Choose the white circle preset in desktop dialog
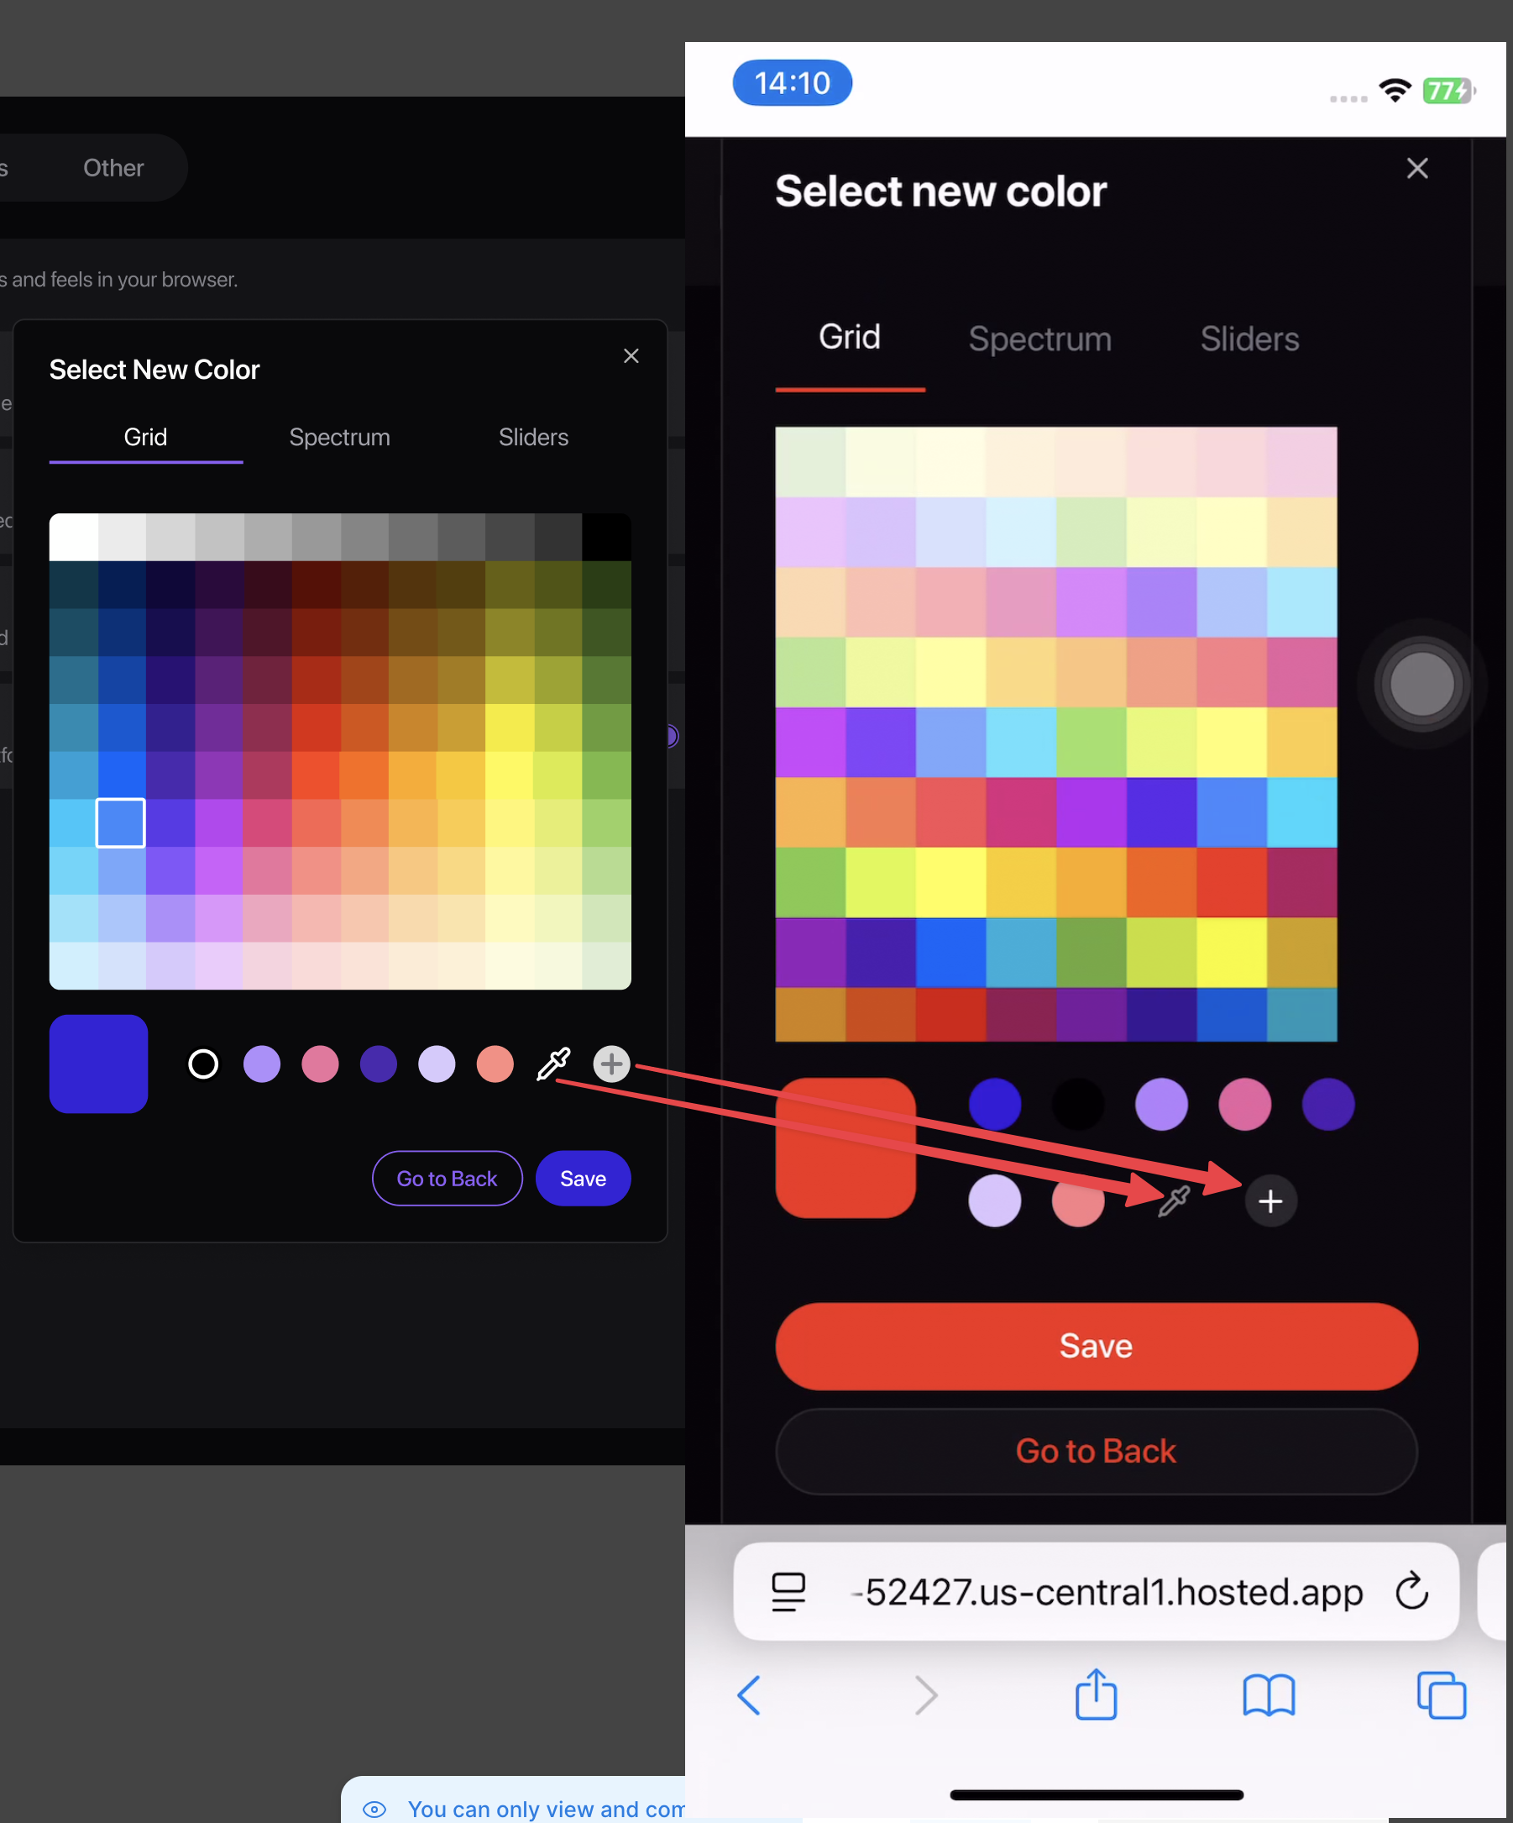 click(203, 1064)
